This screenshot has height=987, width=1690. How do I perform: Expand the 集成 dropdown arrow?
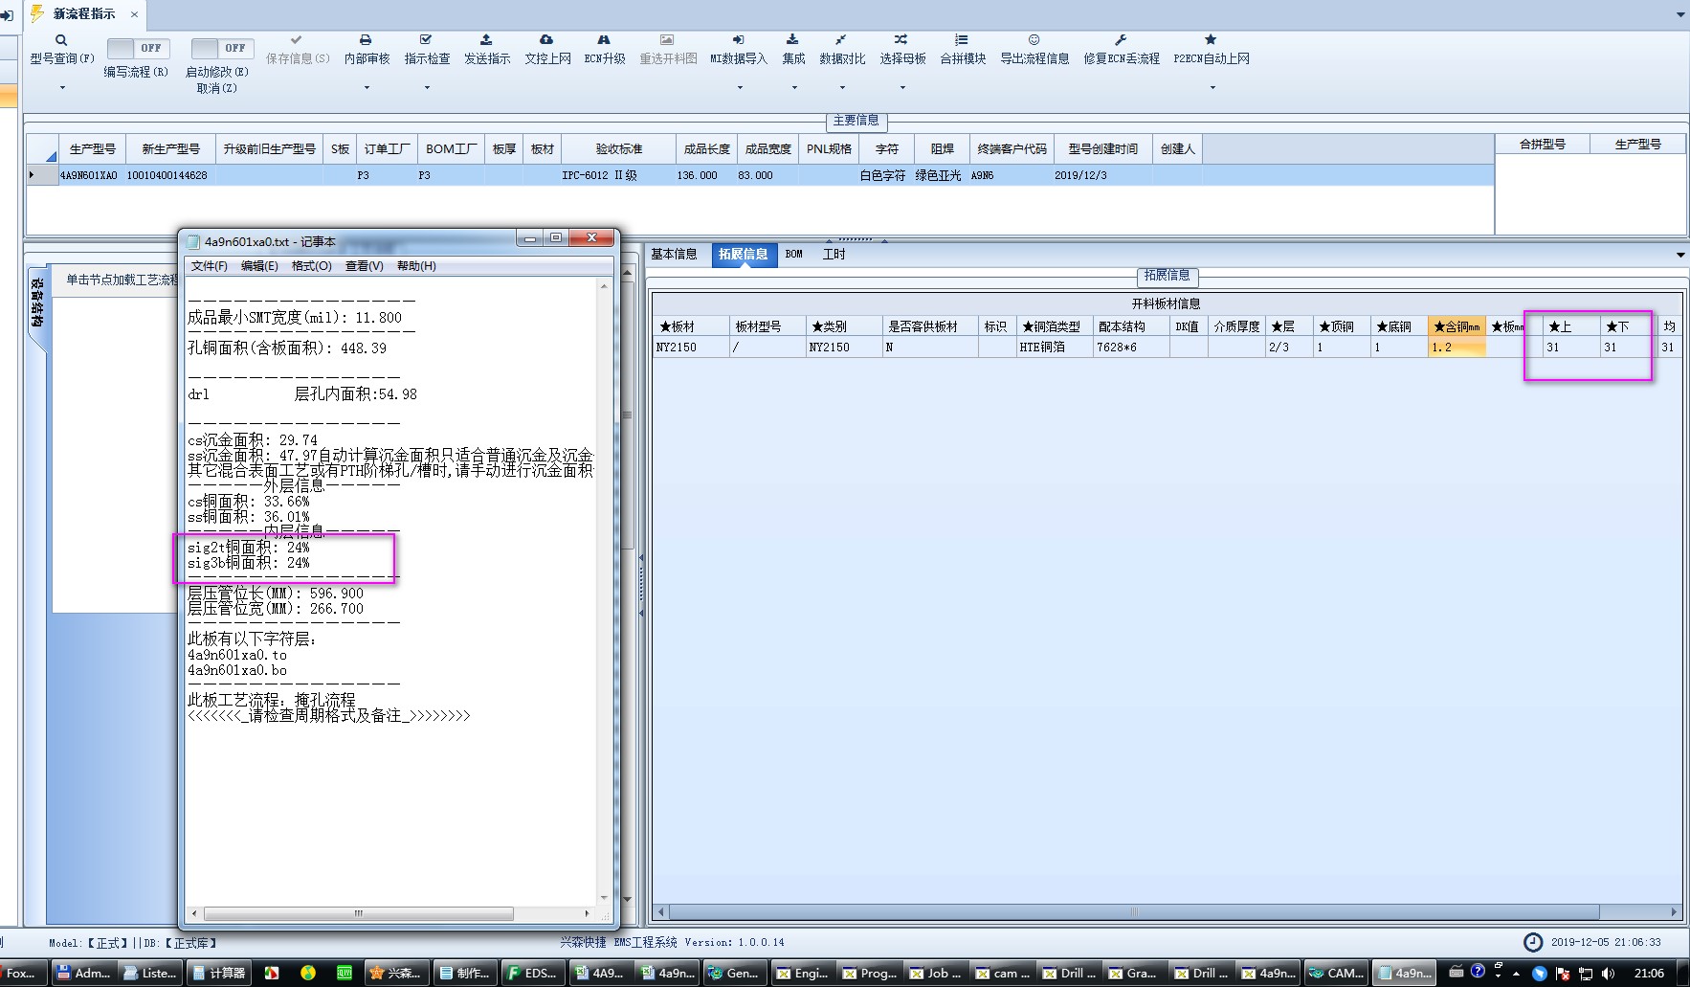(794, 88)
